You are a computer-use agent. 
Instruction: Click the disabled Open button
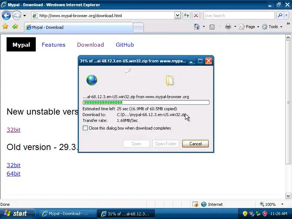point(136,144)
